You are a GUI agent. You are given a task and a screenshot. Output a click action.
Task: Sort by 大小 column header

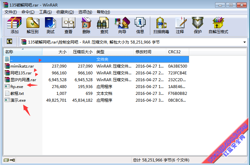tap(55, 52)
